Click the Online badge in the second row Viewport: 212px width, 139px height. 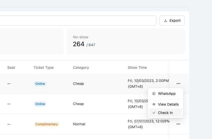pos(40,104)
